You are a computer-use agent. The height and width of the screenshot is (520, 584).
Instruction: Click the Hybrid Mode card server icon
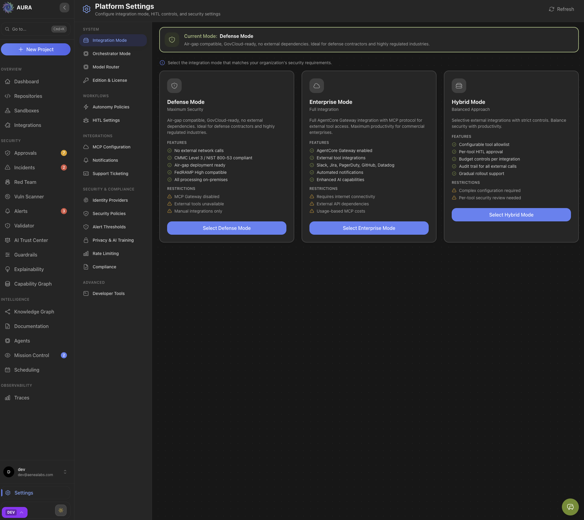(459, 86)
